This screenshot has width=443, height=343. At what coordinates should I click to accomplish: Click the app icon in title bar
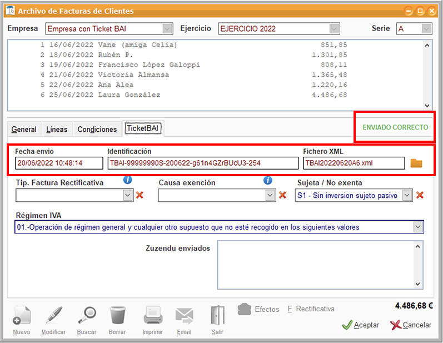10,11
